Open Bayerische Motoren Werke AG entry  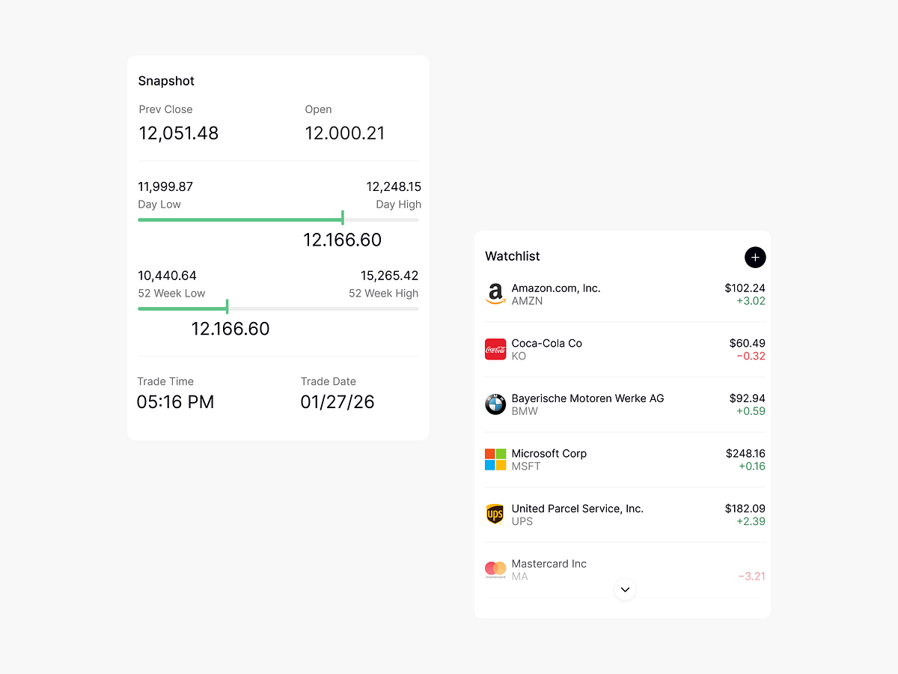tap(626, 404)
